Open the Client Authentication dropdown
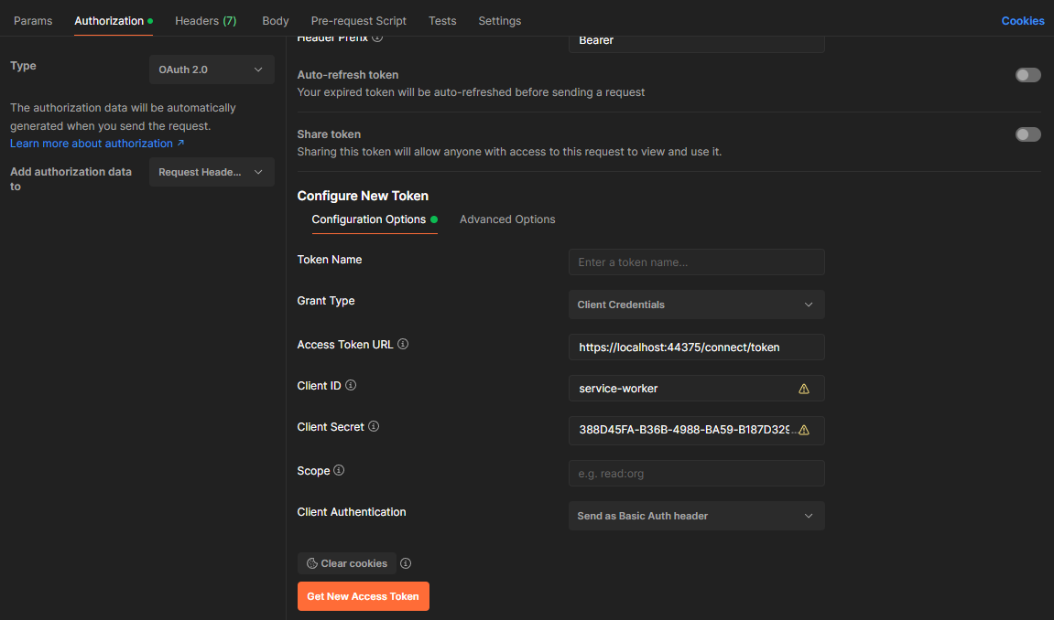The height and width of the screenshot is (620, 1054). [696, 516]
